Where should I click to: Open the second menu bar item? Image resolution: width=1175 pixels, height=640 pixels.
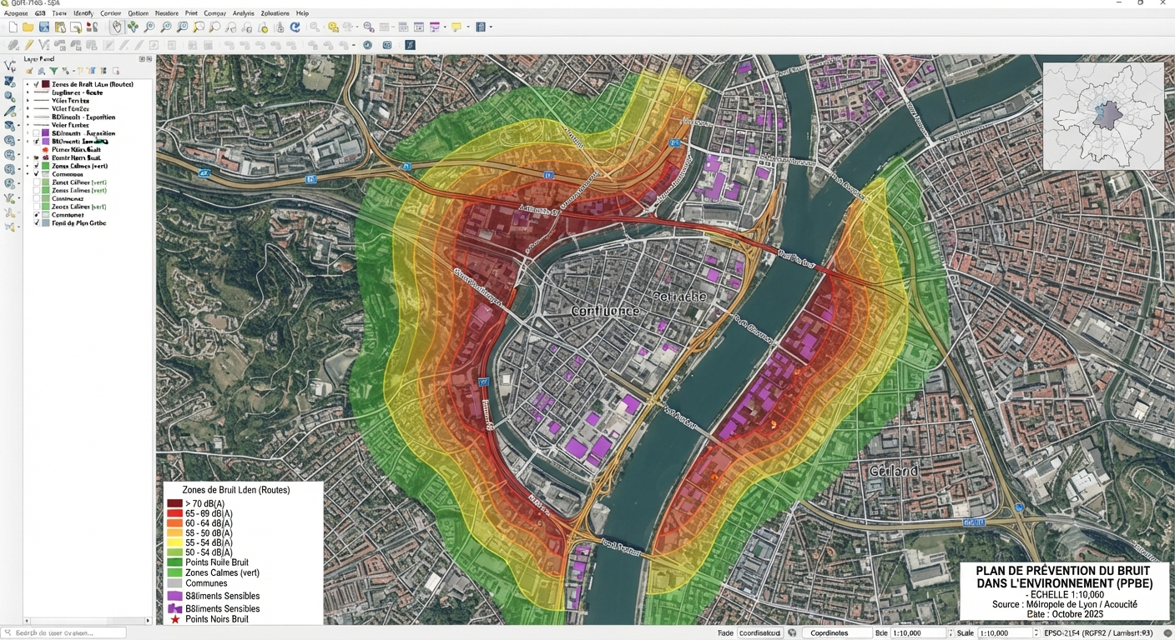coord(41,13)
